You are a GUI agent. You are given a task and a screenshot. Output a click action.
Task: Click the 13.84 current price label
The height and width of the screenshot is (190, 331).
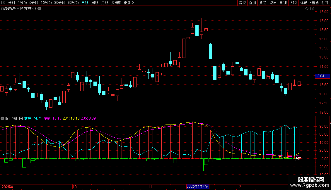[x=320, y=76]
